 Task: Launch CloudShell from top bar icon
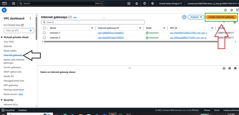coord(129,4)
